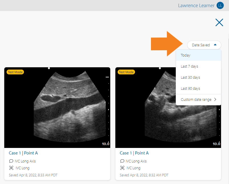This screenshot has width=229, height=184.
Task: Expand Custom date range using its chevron
Action: (x=215, y=99)
